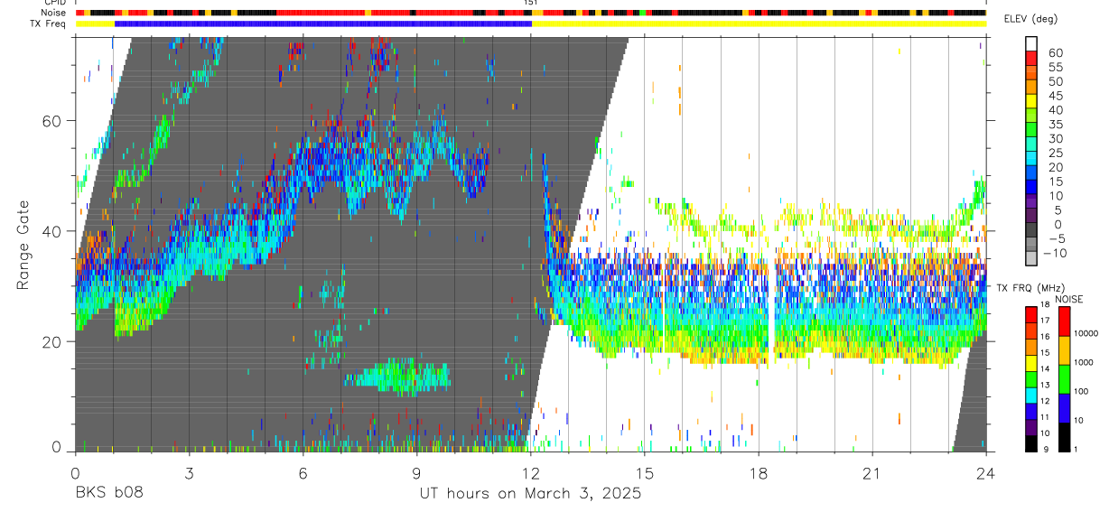Viewport: 1109px width, 512px height.
Task: Click the 18 label on the TX FRQ legend
Action: (1046, 305)
